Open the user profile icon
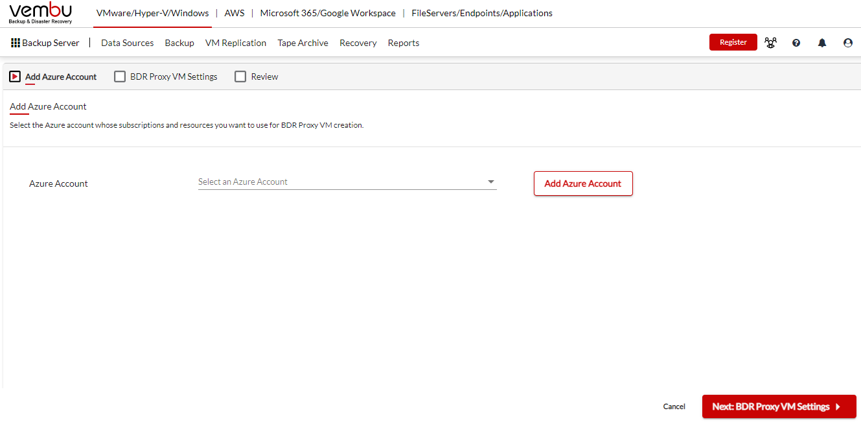Viewport: 861px width, 422px height. (848, 43)
